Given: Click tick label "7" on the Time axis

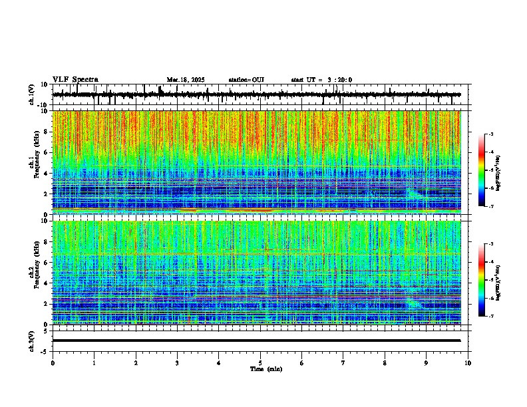Looking at the screenshot, I should (343, 363).
